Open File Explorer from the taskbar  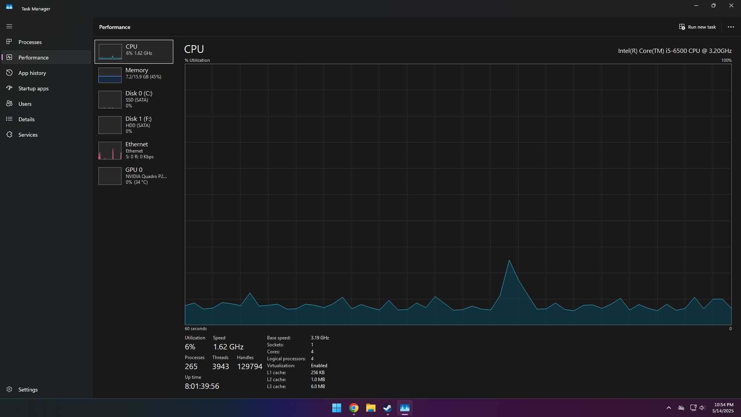point(370,408)
